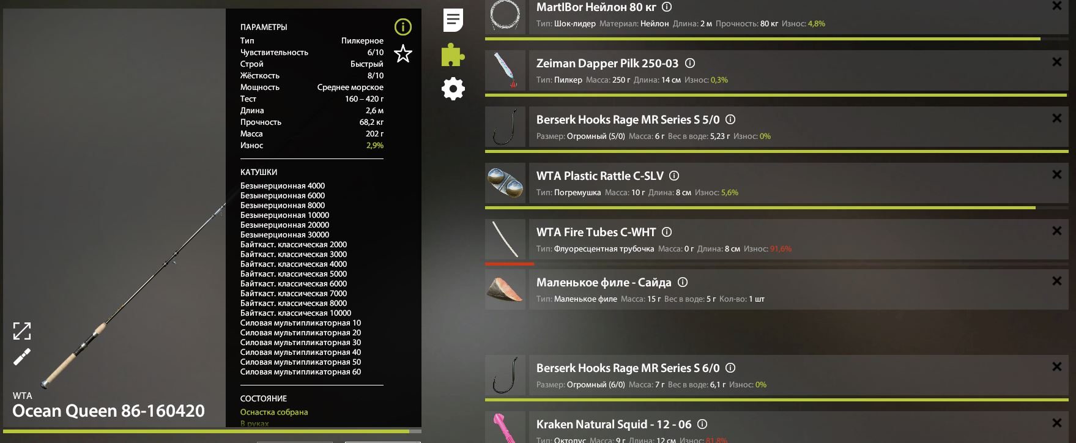Viewport: 1076px width, 443px height.
Task: Click the Маленькое филе - Сайда title
Action: click(x=604, y=283)
